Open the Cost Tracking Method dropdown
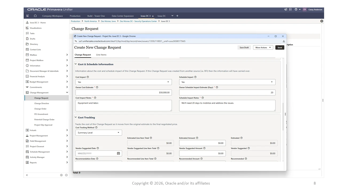This screenshot has width=342, height=192. (99, 133)
